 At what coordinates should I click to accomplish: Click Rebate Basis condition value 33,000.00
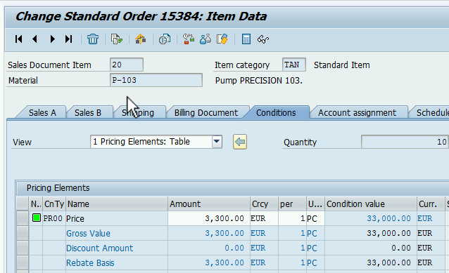[371, 262]
